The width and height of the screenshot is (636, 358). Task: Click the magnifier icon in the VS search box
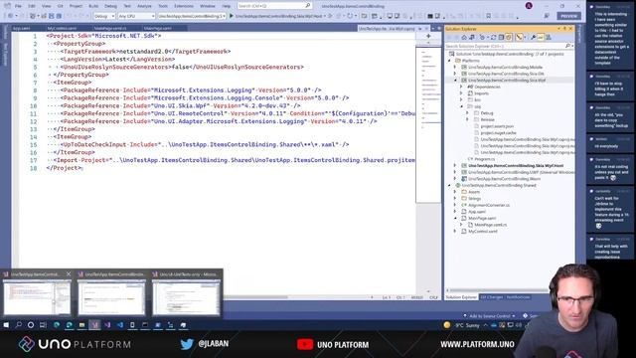click(x=308, y=6)
